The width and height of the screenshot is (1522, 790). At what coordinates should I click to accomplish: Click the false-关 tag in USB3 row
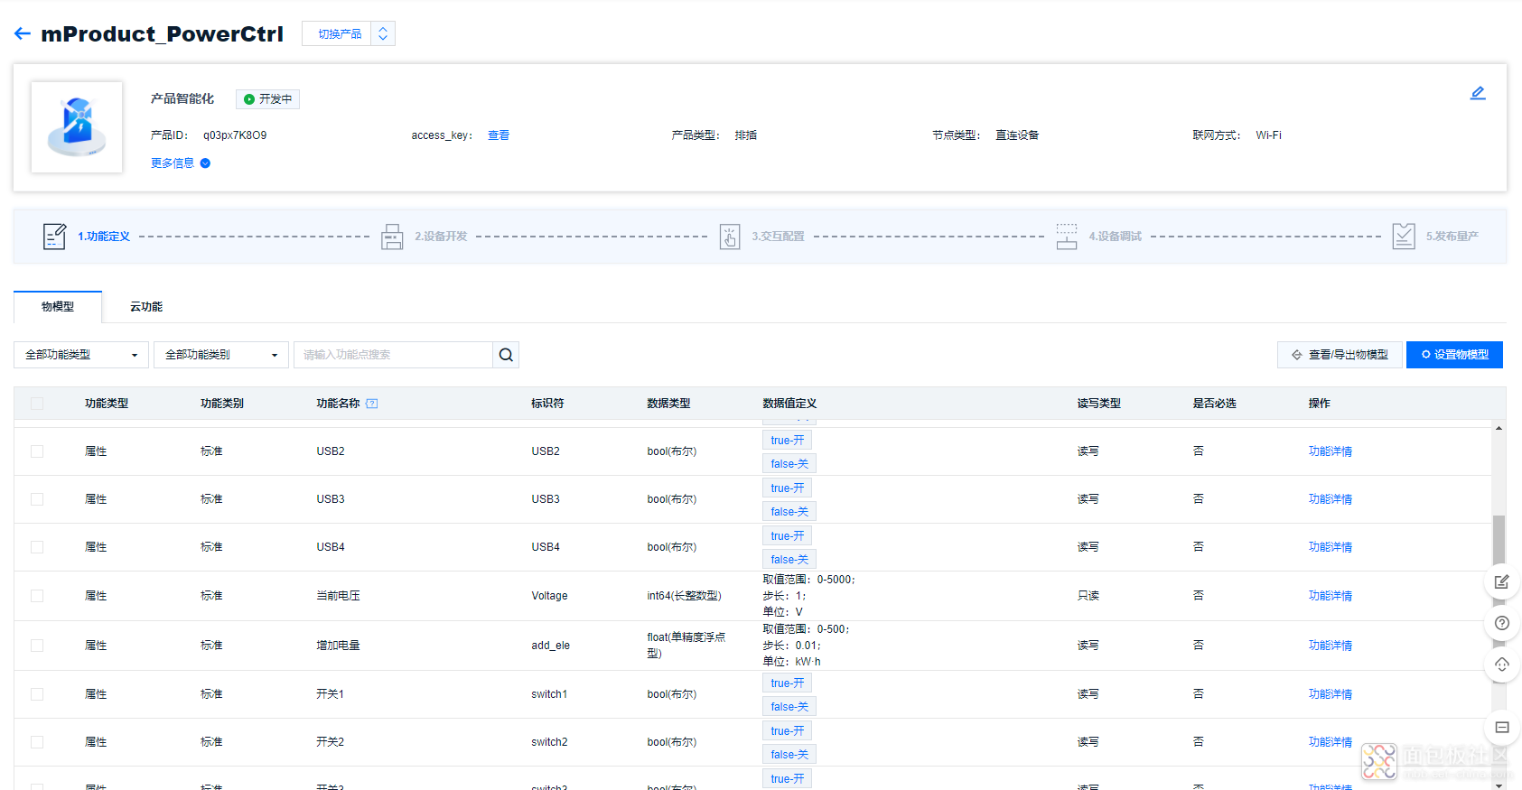pyautogui.click(x=789, y=512)
